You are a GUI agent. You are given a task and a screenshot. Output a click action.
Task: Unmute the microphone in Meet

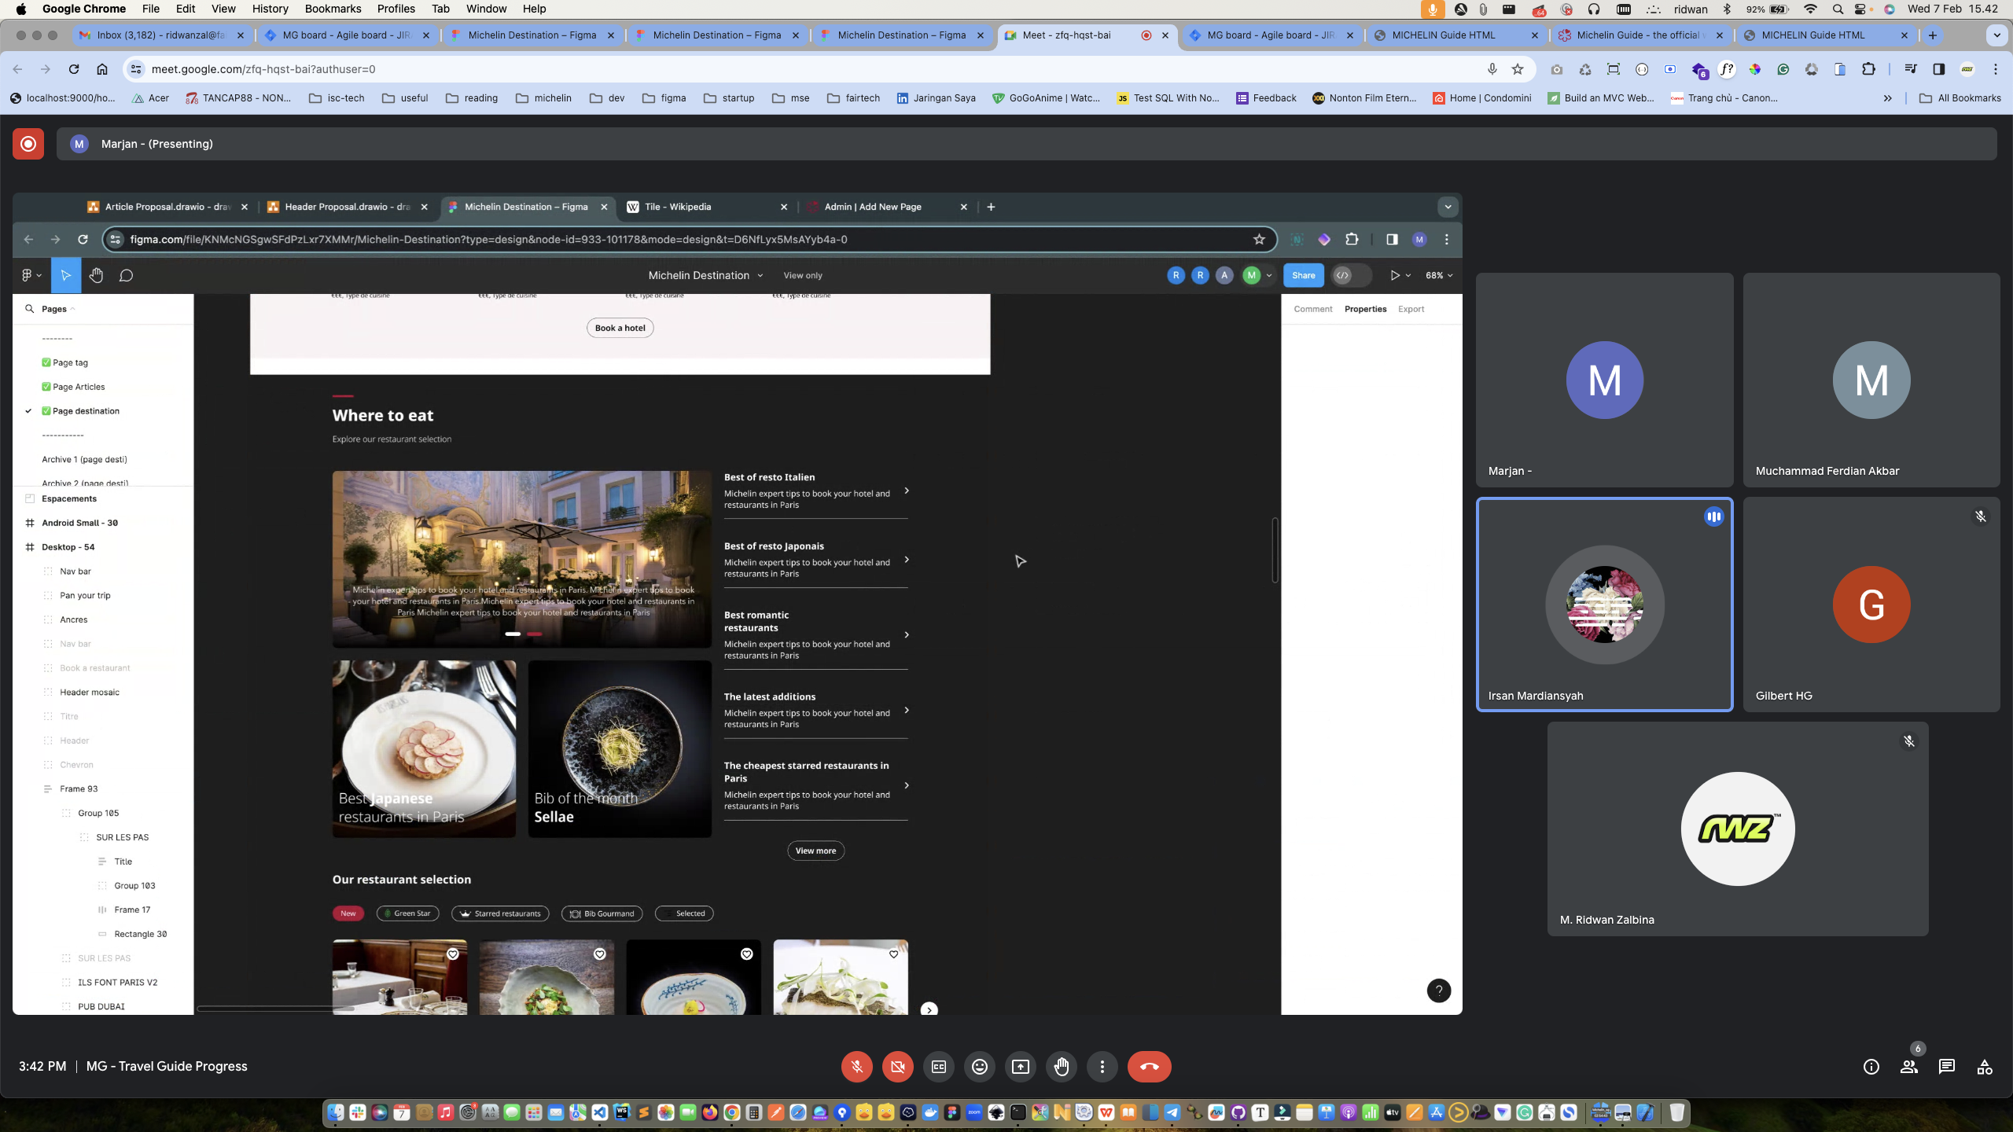coord(856,1067)
